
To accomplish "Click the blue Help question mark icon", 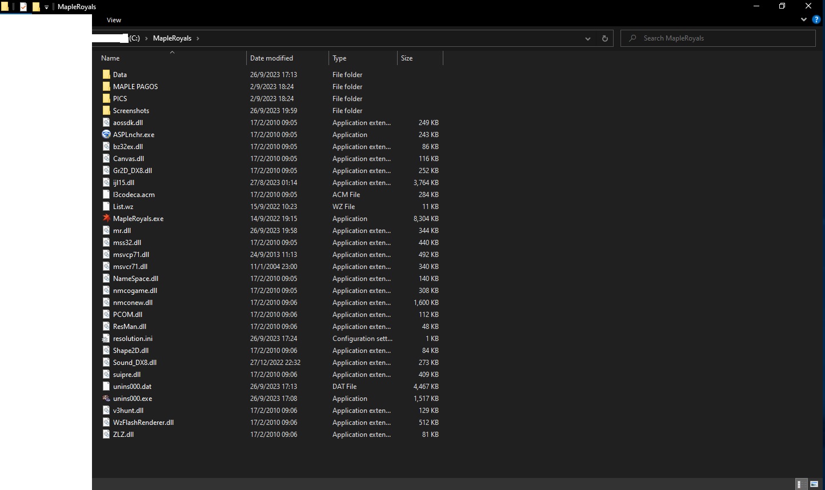I will 816,19.
